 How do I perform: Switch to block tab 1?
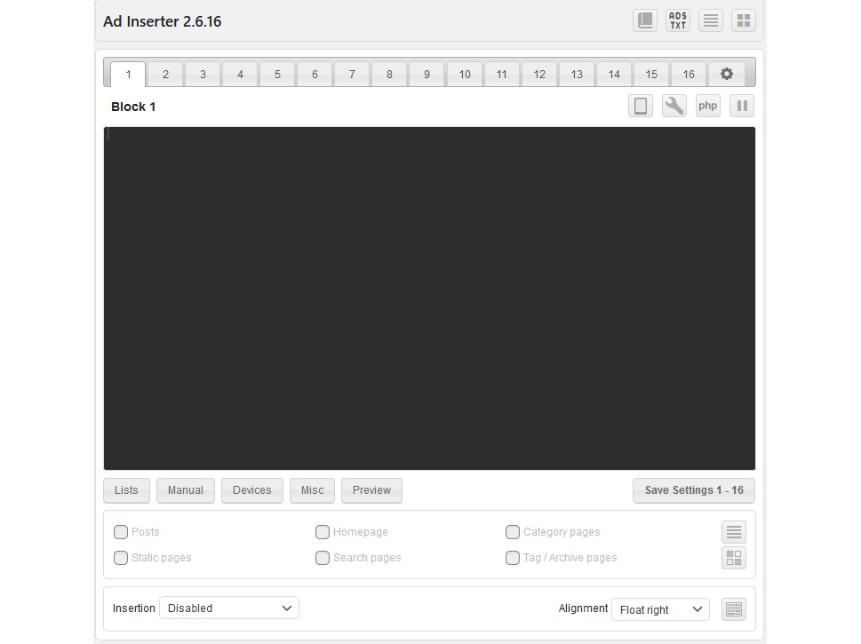pos(128,74)
